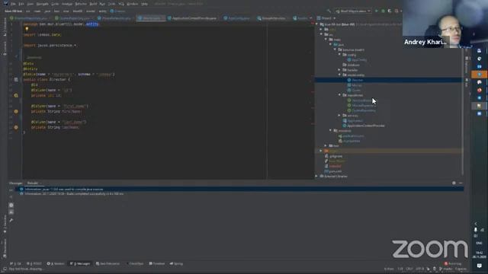This screenshot has height=274, width=488.
Task: Open the run configuration dropdown
Action: [x=354, y=11]
